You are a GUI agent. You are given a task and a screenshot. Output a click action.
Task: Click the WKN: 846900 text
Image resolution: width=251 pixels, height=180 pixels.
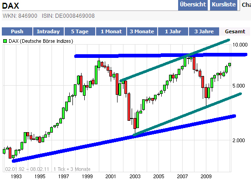(20, 16)
